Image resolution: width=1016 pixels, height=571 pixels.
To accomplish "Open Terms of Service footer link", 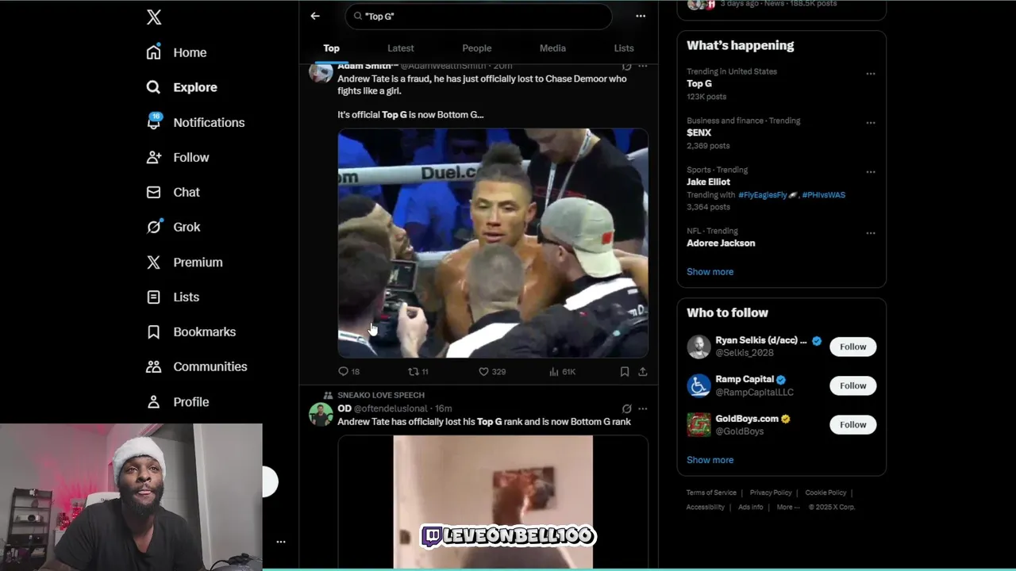I will pyautogui.click(x=711, y=492).
